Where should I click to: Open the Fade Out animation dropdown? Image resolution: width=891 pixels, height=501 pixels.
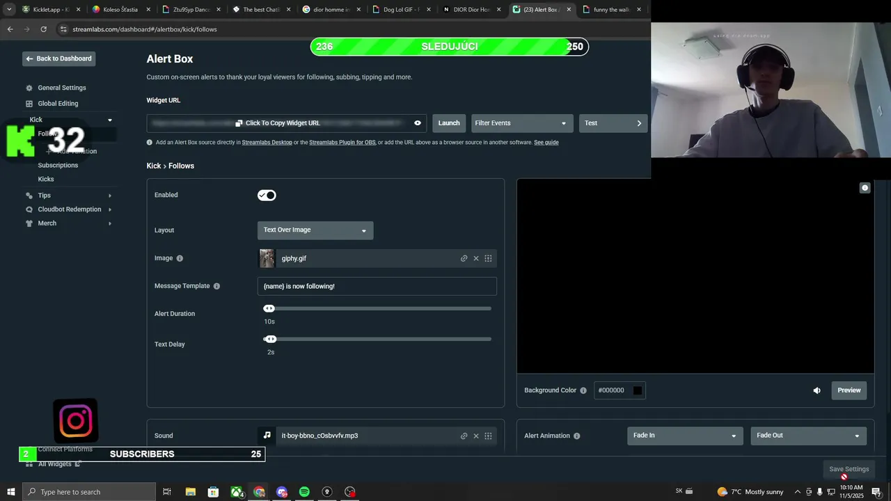808,436
